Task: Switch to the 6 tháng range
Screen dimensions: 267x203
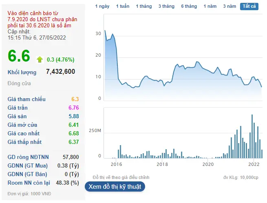Action: [189, 7]
